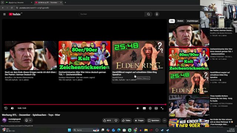Mute the video using the speaker icon
Viewport: 237px width, 133px height.
coord(12,108)
